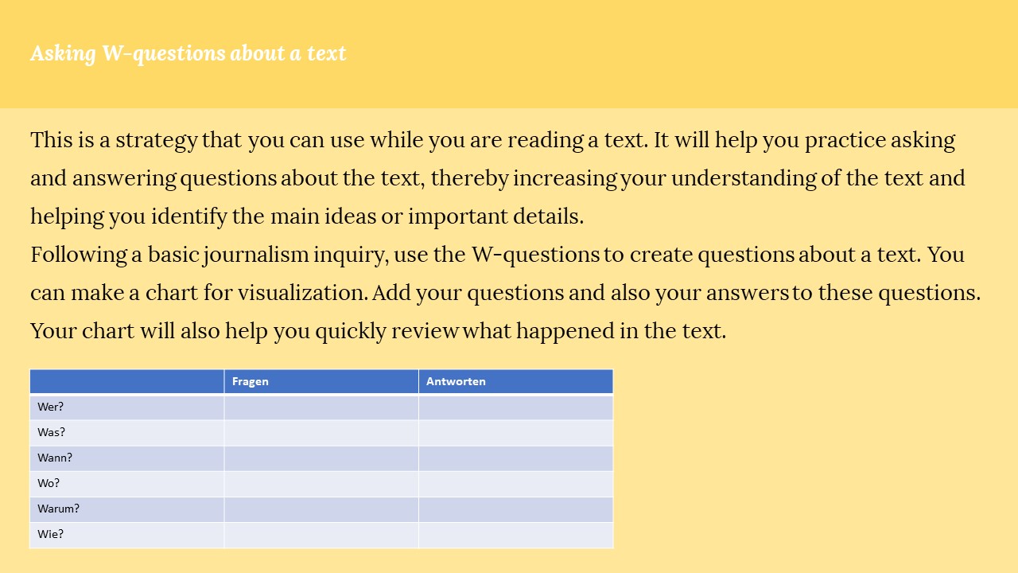This screenshot has height=573, width=1018.
Task: Select the 'Antworten' column header
Action: click(x=516, y=381)
